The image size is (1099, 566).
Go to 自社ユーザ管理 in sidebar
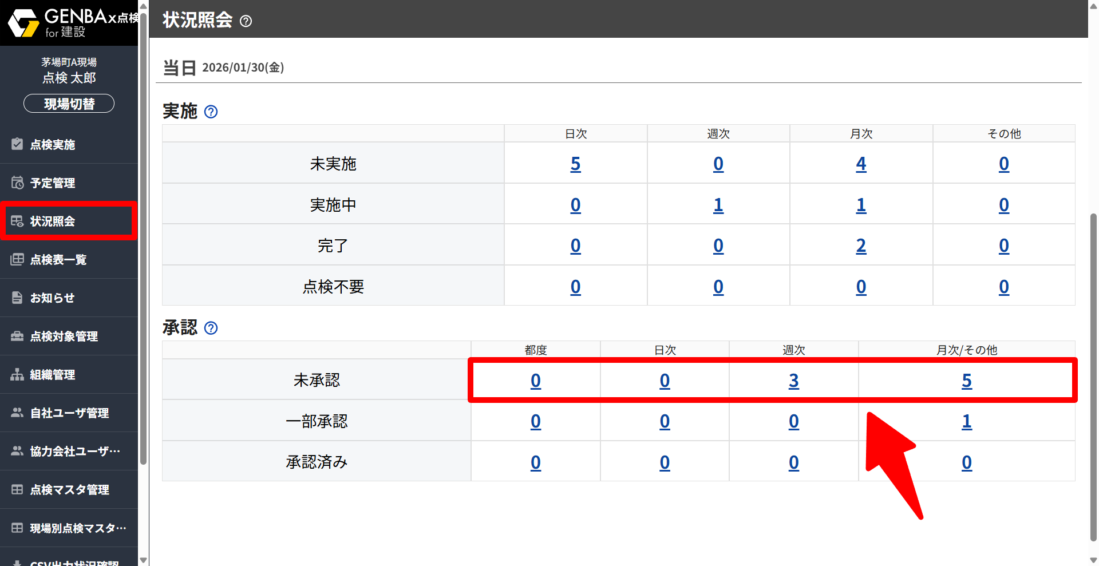coord(69,413)
